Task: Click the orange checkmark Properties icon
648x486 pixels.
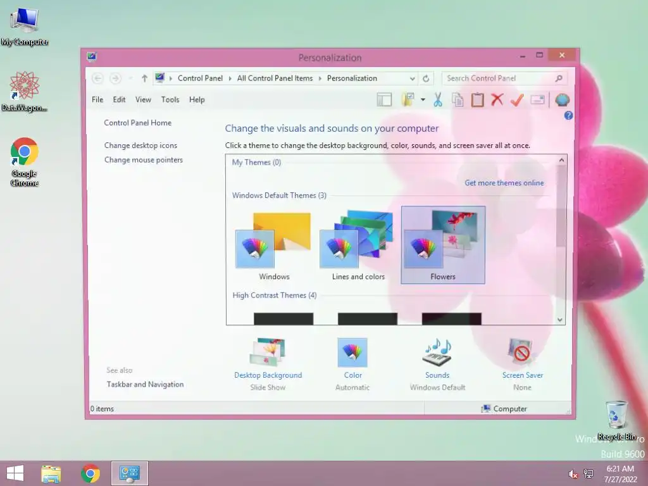Action: coord(517,99)
